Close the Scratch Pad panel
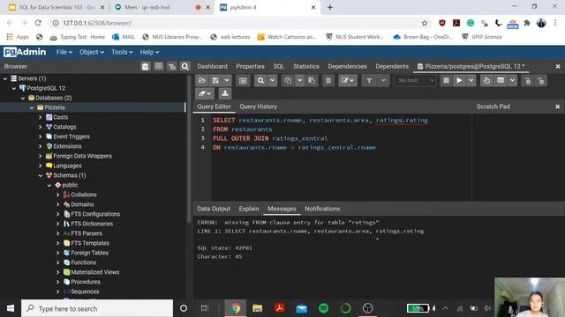Screen dimensions: 565x317 pos(557,107)
